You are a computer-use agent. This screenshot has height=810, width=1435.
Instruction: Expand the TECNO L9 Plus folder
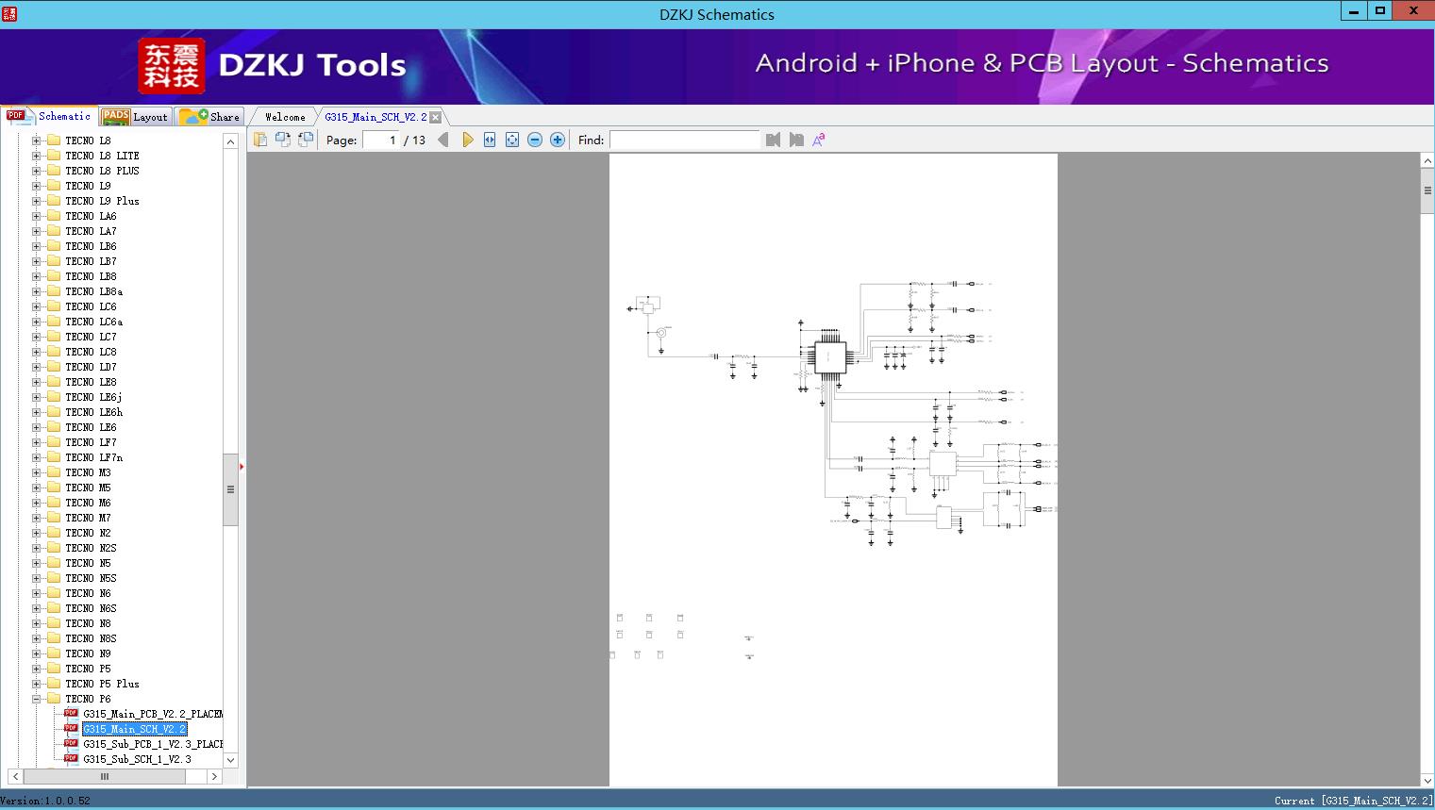pyautogui.click(x=36, y=201)
